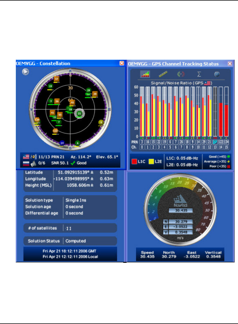Open the globe view icon
The image size is (238, 324).
pos(217,74)
